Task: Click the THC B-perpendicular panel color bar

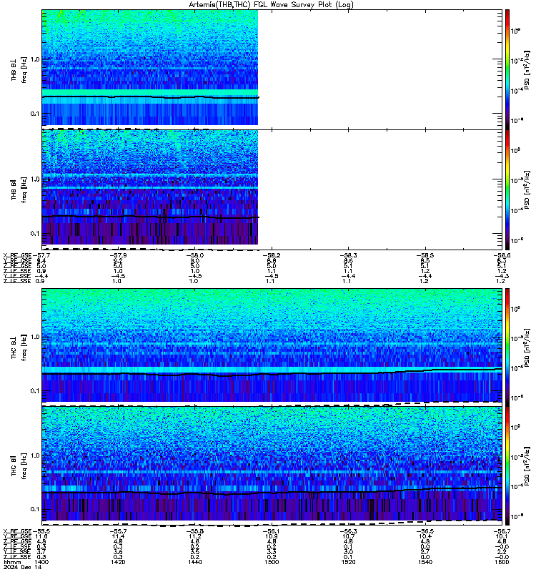Action: pos(507,347)
